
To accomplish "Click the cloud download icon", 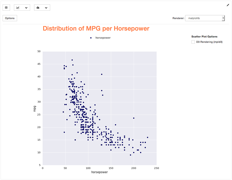I will click(38, 8).
